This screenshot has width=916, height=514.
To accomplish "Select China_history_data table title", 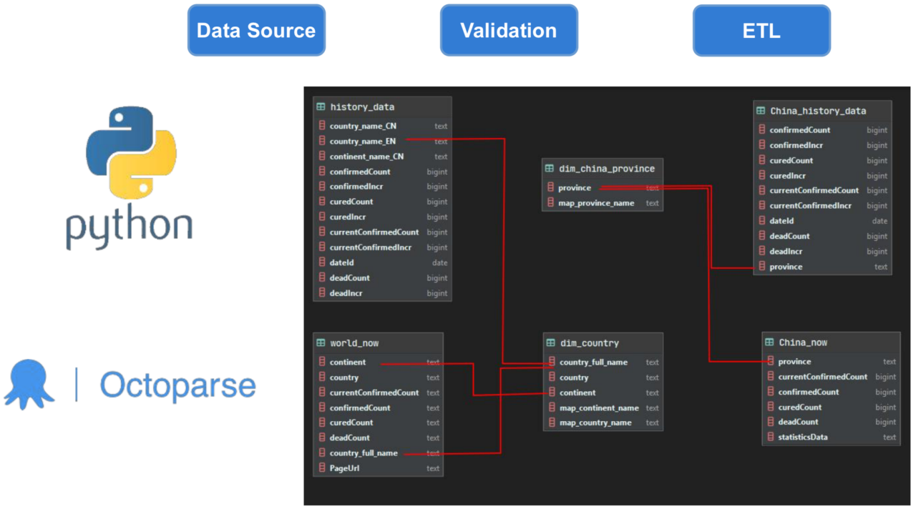I will pos(818,111).
